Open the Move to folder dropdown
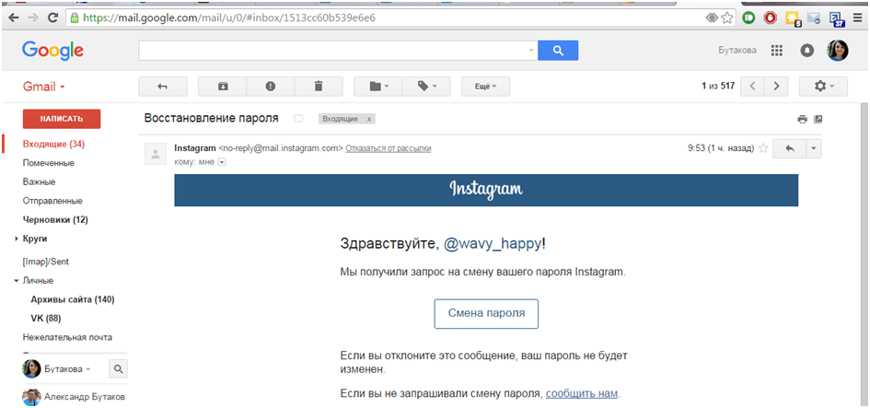Screen dimensions: 870x408 pos(378,87)
